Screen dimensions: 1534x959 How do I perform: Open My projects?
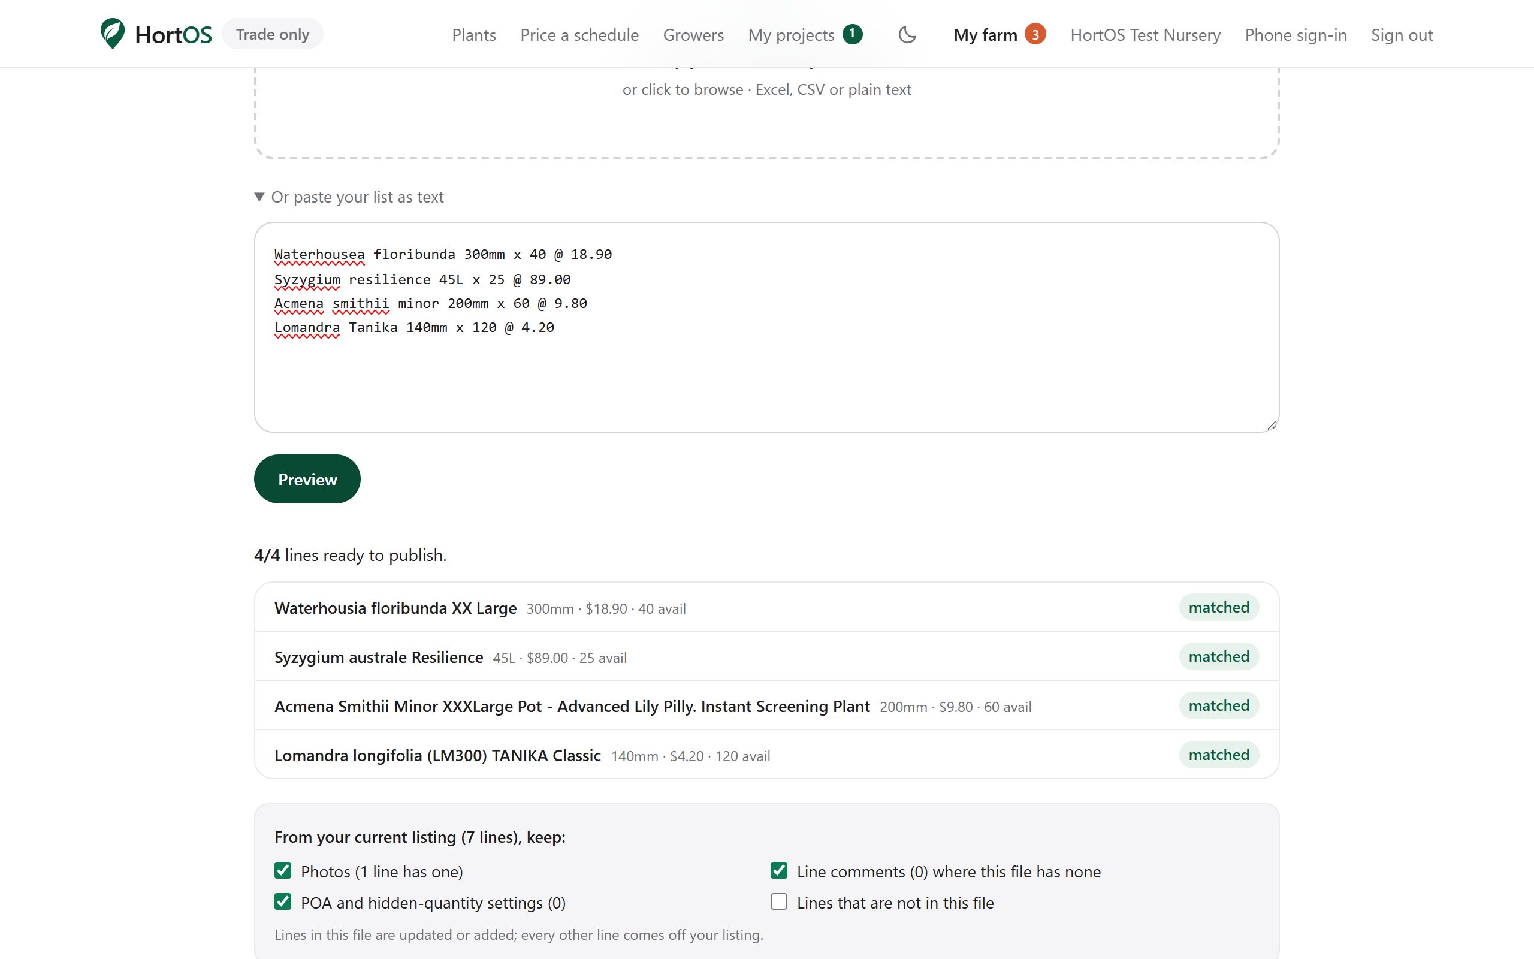tap(790, 35)
